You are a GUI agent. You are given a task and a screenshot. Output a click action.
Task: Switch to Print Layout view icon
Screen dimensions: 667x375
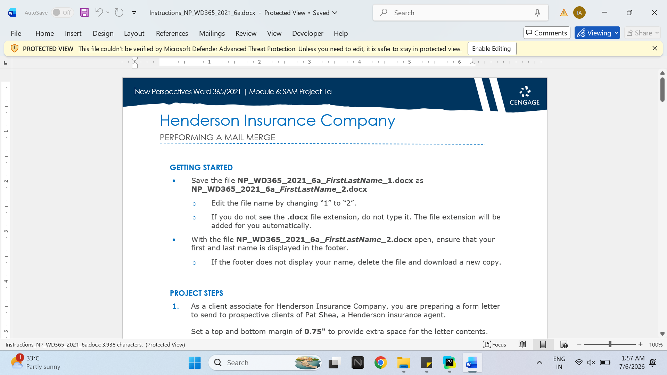(543, 344)
